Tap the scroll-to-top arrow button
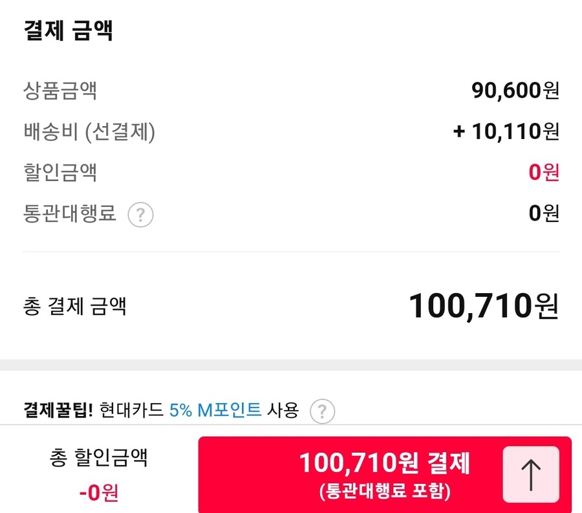Screen dimensions: 582x513 (530, 475)
